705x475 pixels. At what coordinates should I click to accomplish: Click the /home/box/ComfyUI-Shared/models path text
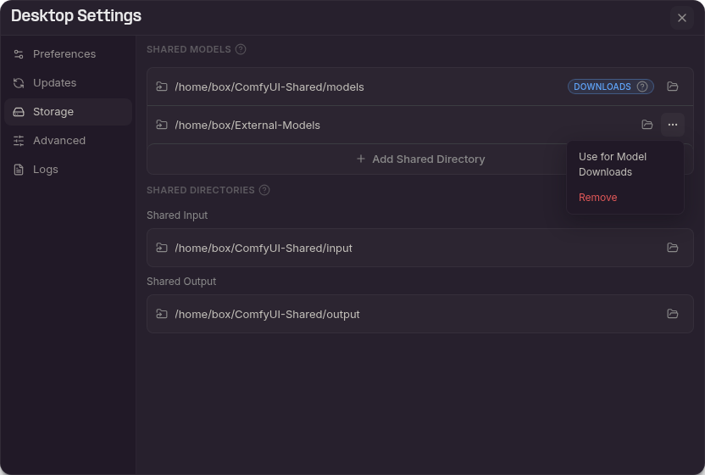tap(269, 87)
